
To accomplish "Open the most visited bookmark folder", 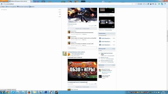I will click(11, 7).
